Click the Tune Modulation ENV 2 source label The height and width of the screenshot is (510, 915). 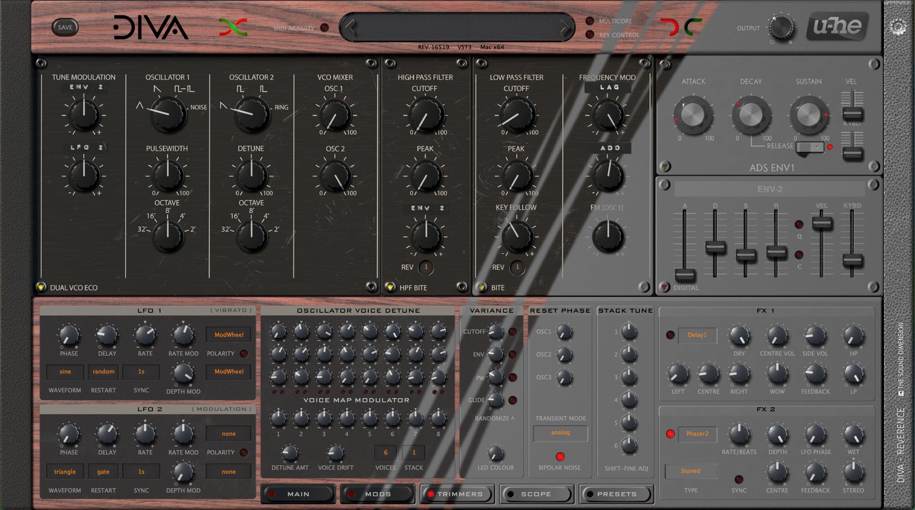85,87
